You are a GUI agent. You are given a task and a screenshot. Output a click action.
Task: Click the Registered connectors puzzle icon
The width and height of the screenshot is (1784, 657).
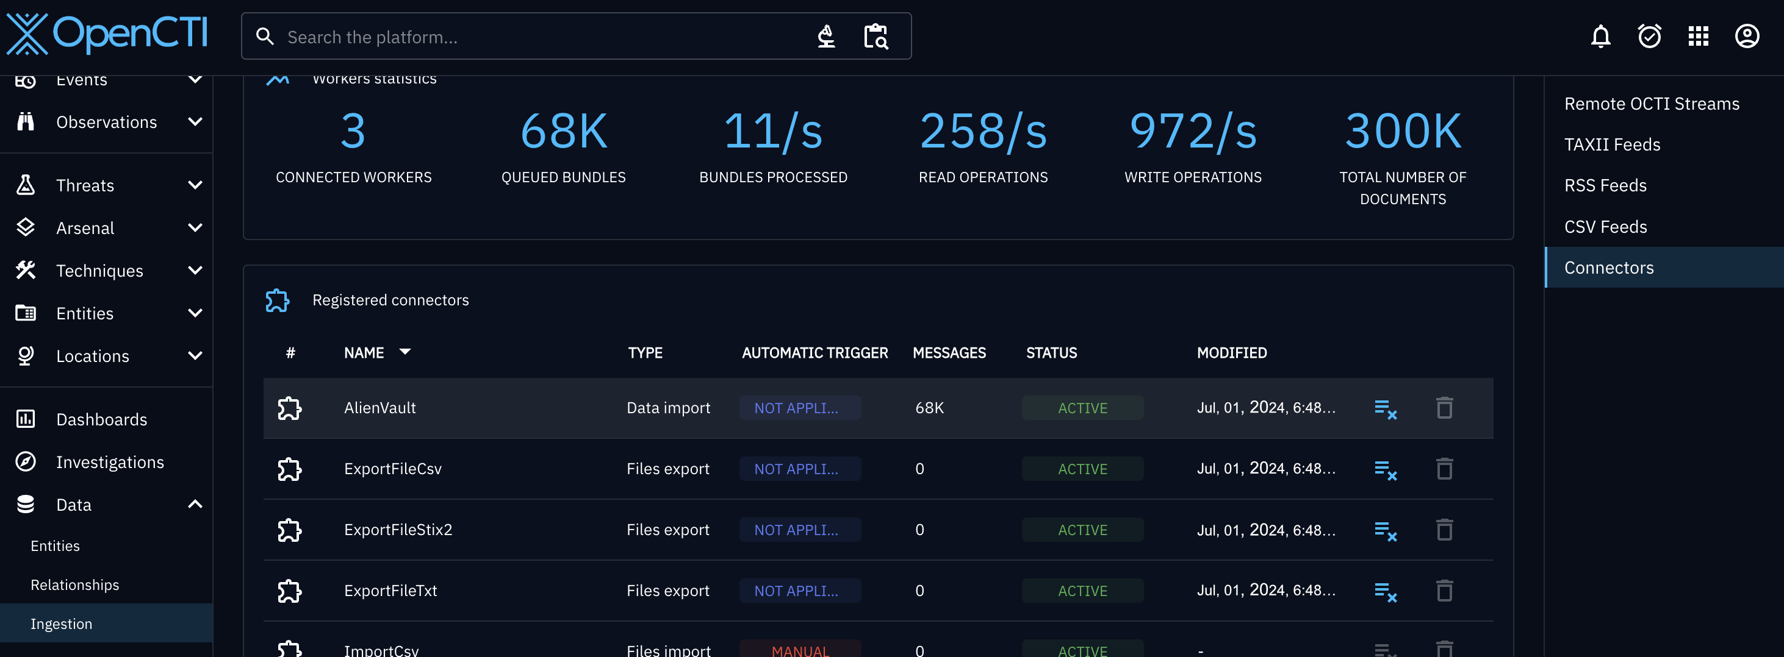277,300
